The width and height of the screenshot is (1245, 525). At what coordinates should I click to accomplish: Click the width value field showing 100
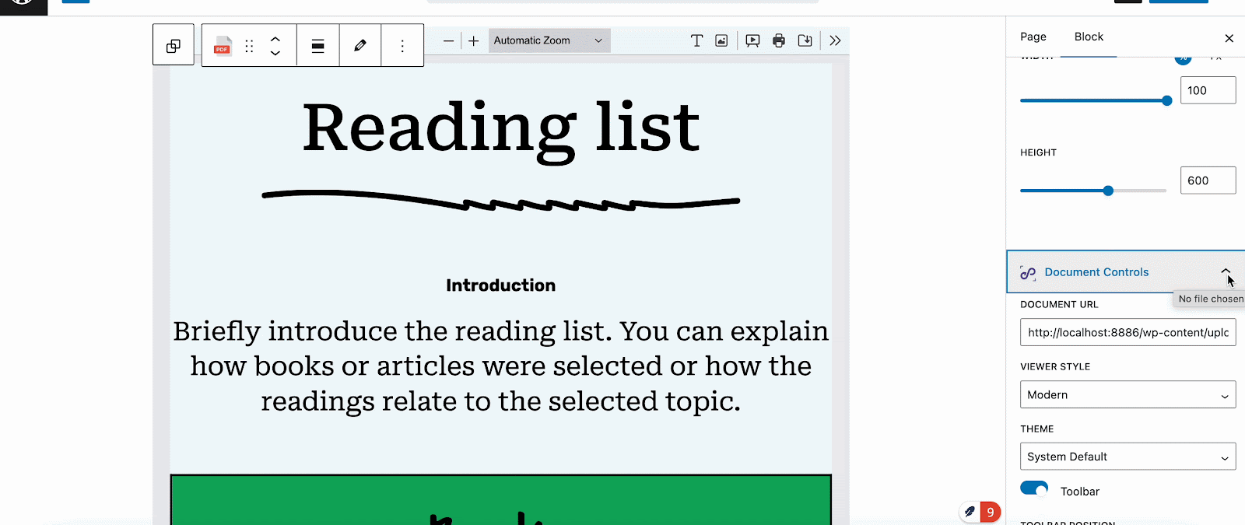click(1208, 90)
